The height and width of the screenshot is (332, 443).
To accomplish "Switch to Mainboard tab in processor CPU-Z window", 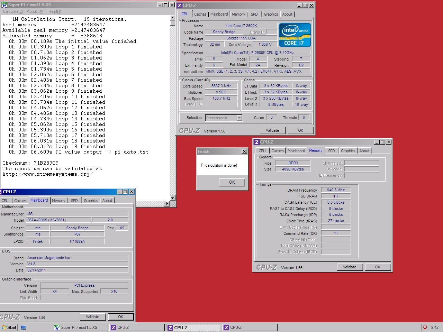I will tap(219, 14).
